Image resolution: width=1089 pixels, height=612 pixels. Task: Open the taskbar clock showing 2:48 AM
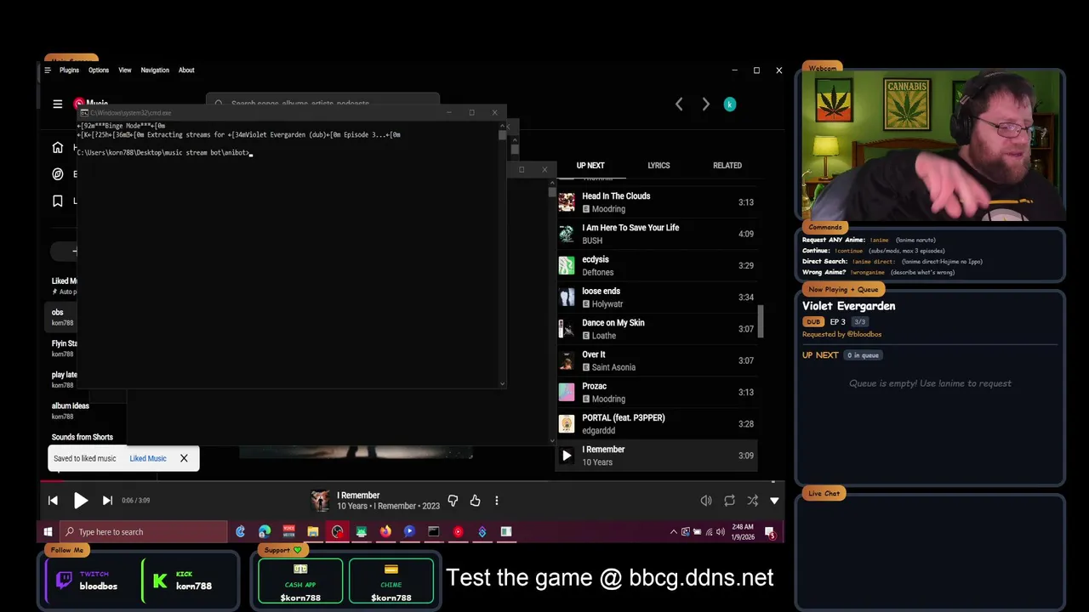click(744, 532)
